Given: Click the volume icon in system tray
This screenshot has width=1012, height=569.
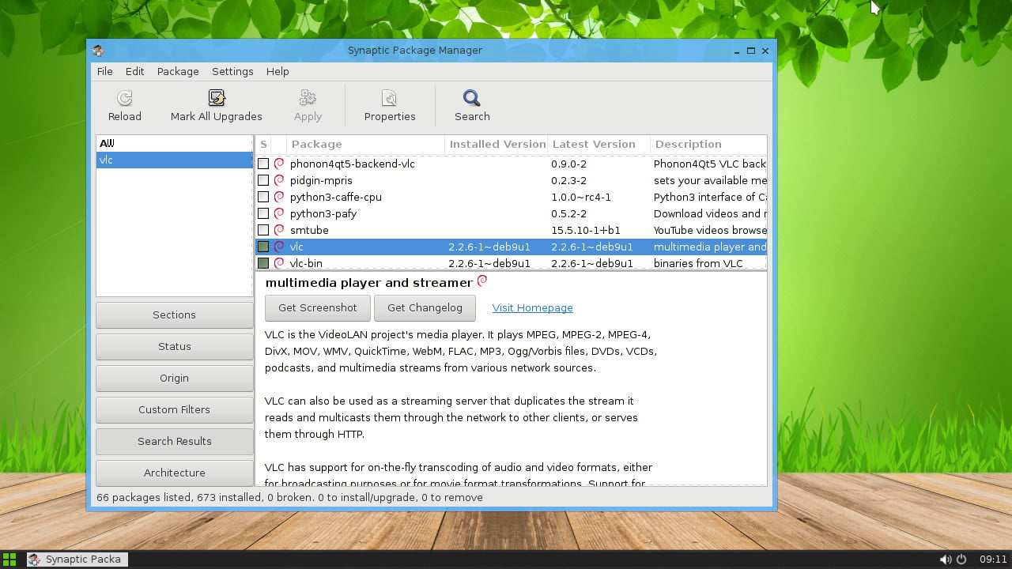Looking at the screenshot, I should pyautogui.click(x=945, y=560).
